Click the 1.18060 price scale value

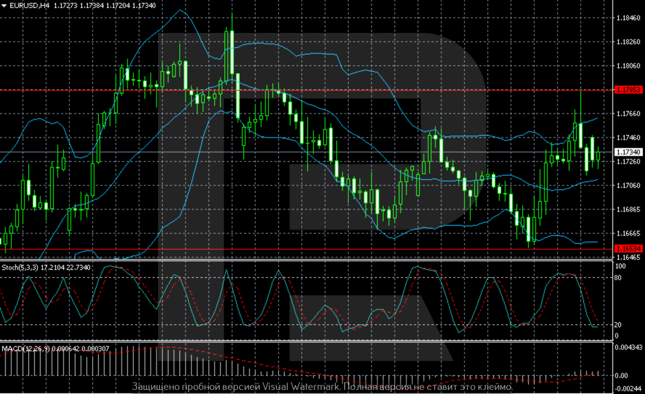click(x=628, y=66)
